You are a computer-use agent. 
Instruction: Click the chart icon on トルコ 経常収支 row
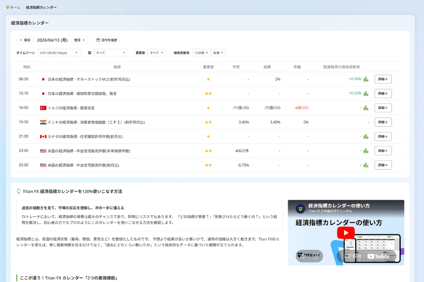coord(367,108)
